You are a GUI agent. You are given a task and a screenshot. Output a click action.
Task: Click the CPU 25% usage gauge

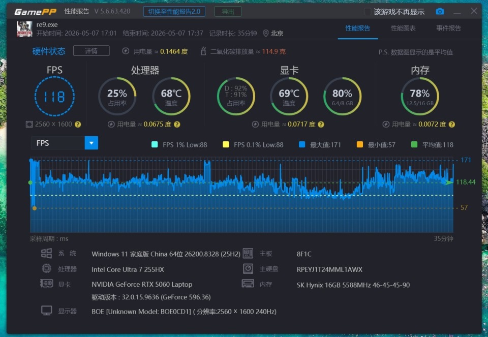pyautogui.click(x=117, y=97)
